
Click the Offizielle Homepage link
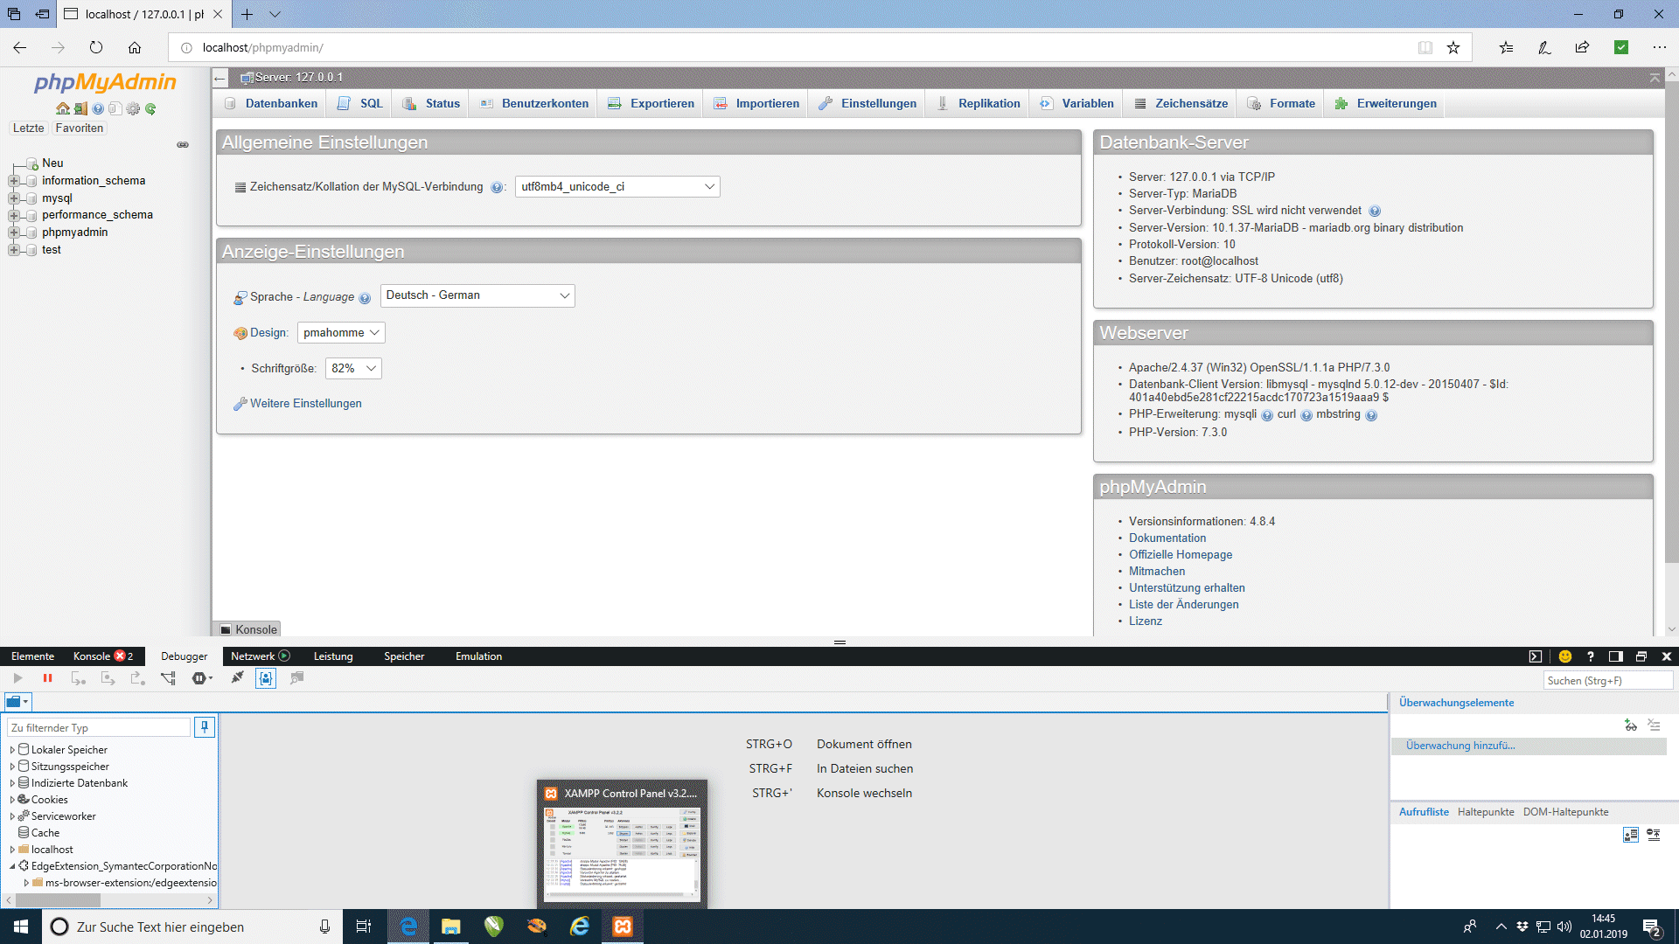1181,555
